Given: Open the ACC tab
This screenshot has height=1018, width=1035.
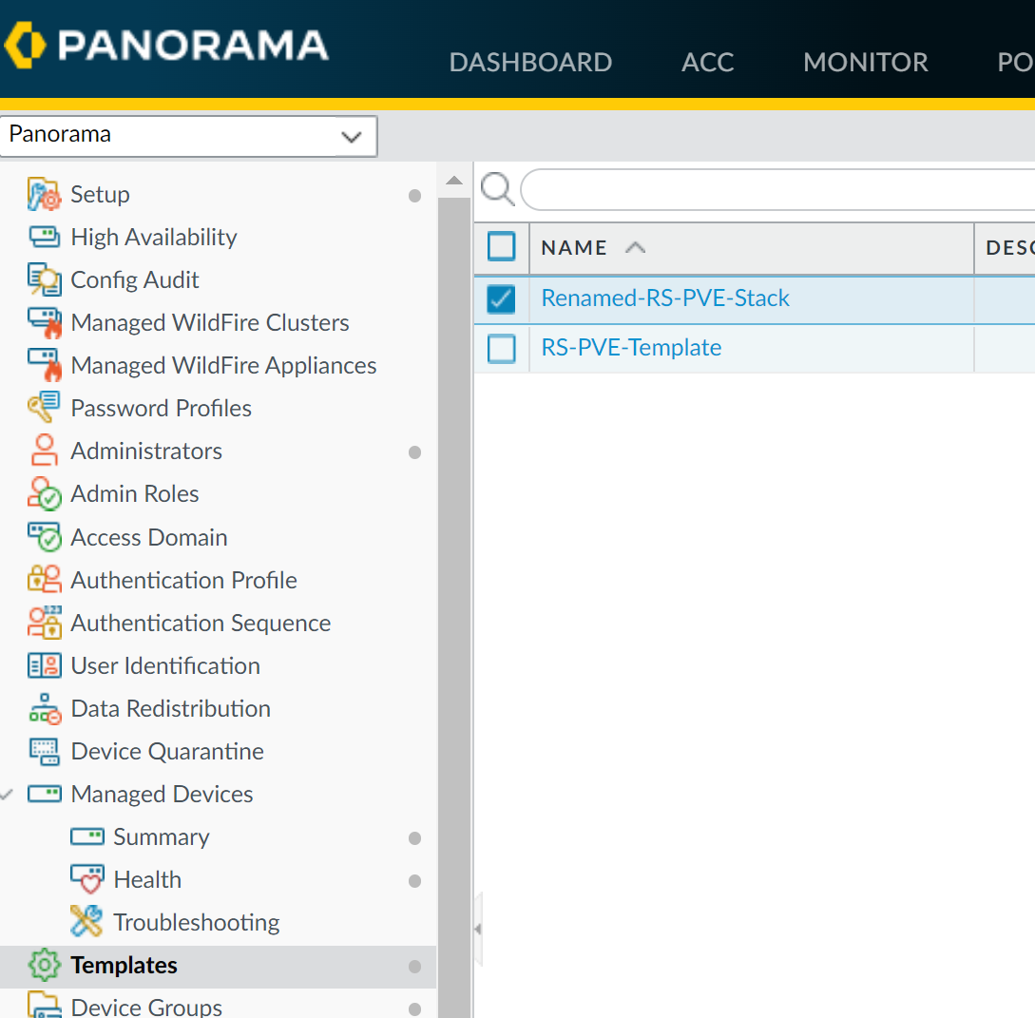Looking at the screenshot, I should pos(707,63).
